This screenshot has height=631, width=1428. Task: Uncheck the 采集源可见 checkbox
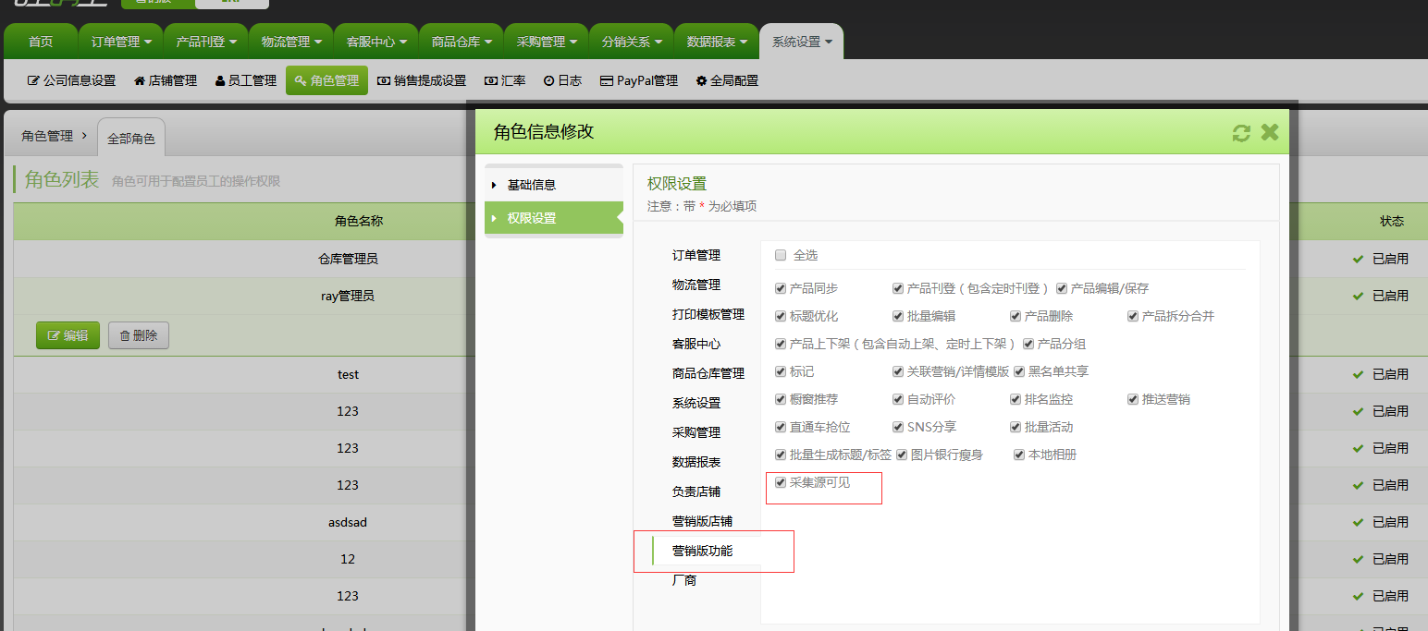pos(781,482)
